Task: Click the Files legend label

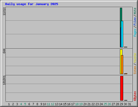Action: click(135, 21)
